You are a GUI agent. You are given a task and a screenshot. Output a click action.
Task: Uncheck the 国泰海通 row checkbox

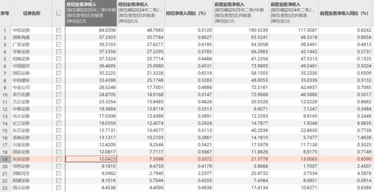point(59,38)
